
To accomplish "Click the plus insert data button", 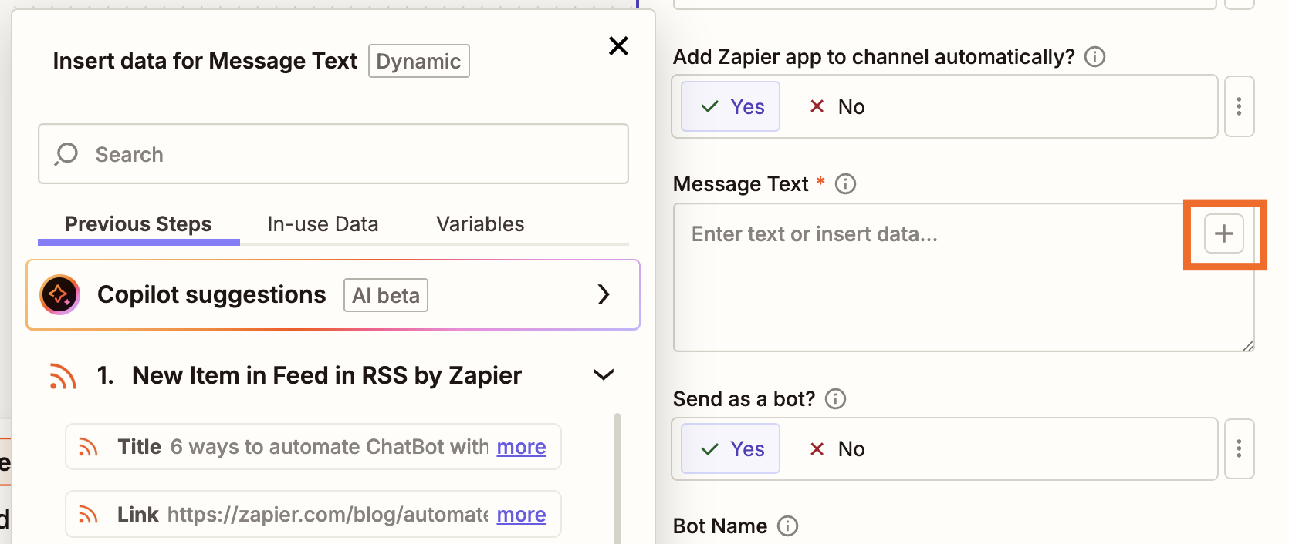I will (x=1224, y=233).
